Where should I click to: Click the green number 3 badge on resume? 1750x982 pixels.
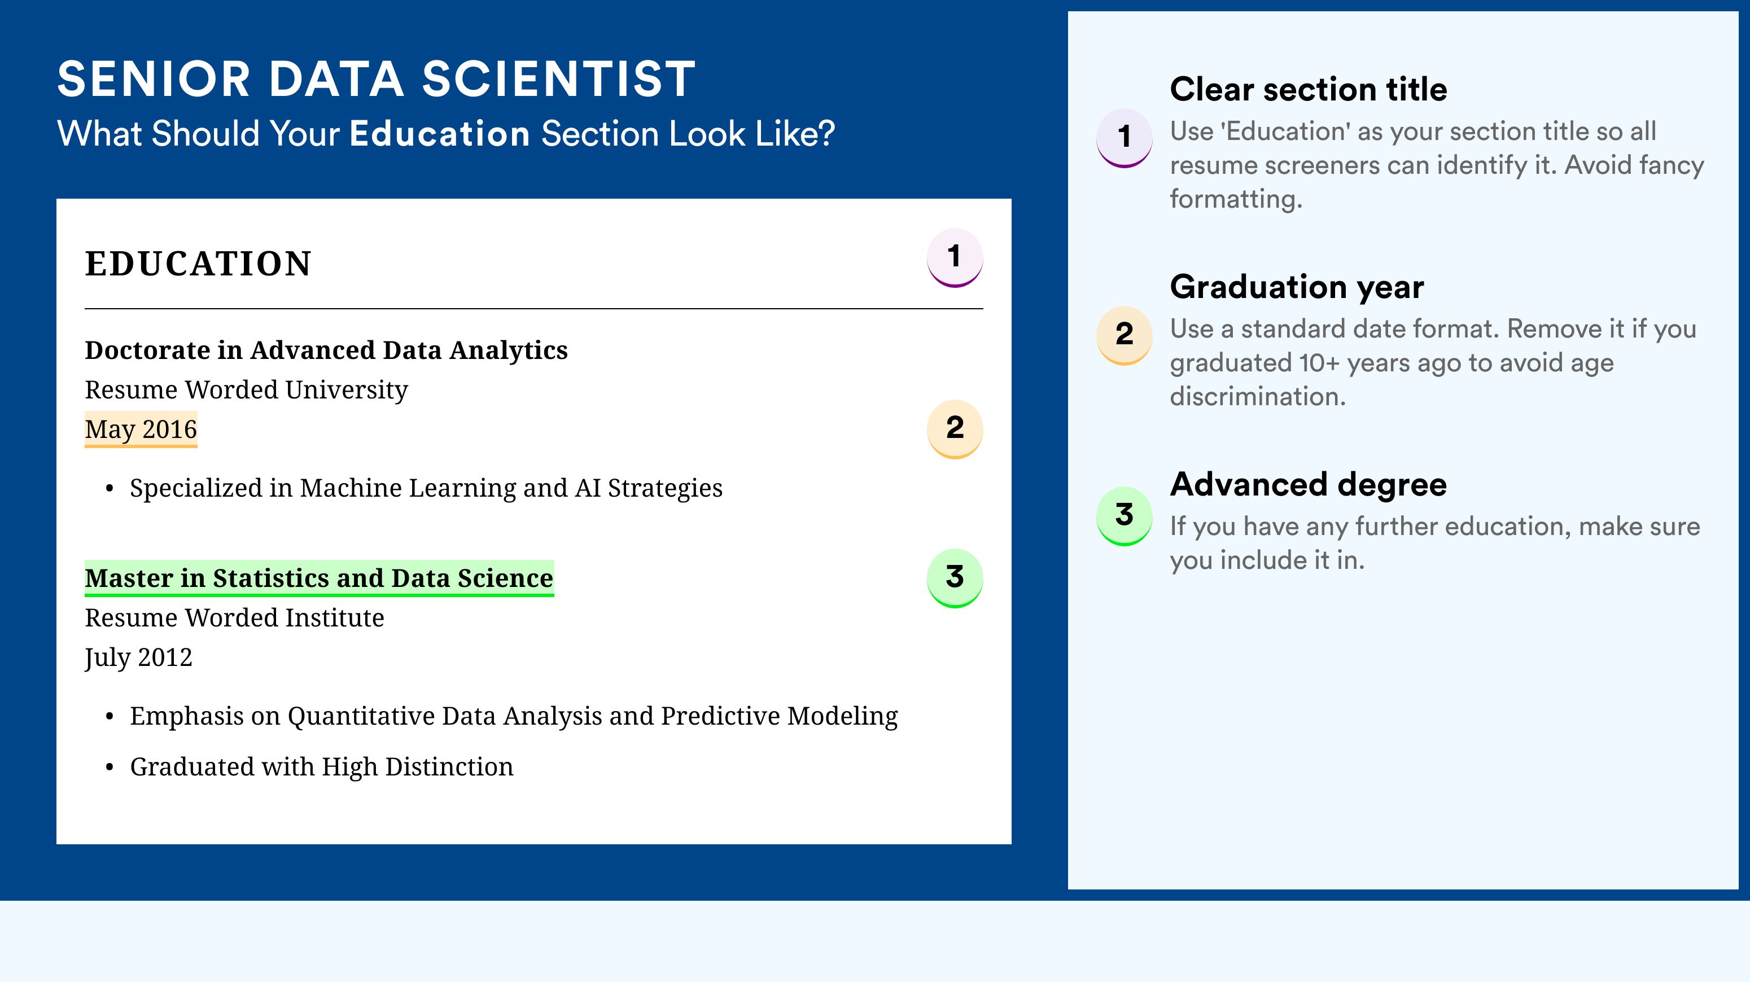(x=955, y=578)
